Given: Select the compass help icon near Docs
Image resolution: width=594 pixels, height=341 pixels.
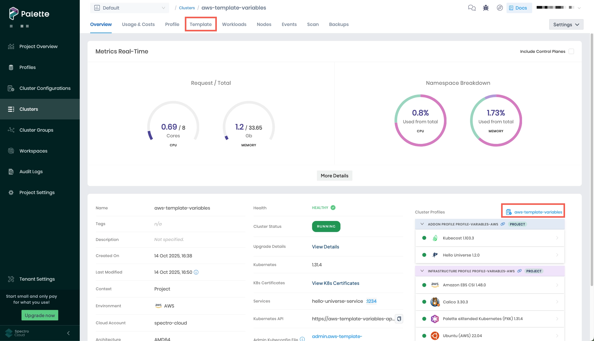Looking at the screenshot, I should 500,8.
